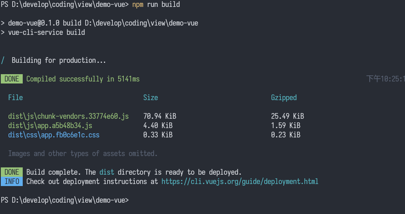The width and height of the screenshot is (405, 214).
Task: Click the File column header
Action: click(15, 97)
